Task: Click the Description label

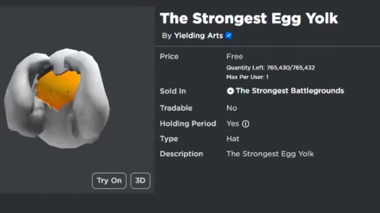Action: pos(181,154)
